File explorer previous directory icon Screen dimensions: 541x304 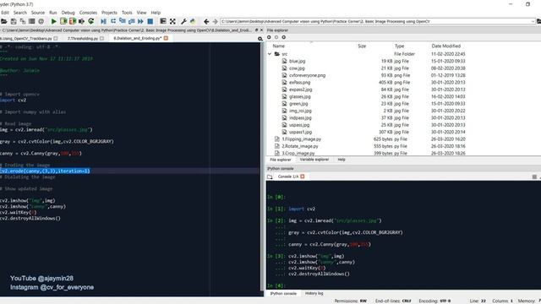(269, 37)
